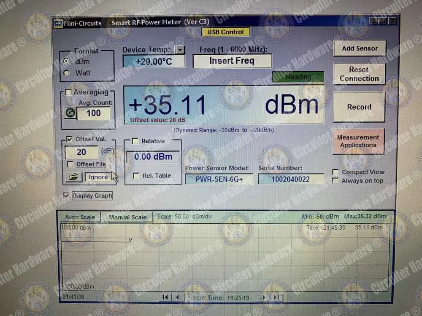
Task: Click the green Reading status indicator
Action: [298, 77]
